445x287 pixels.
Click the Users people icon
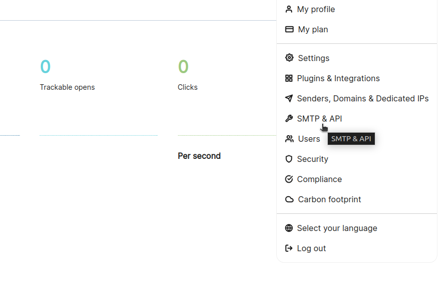[289, 139]
